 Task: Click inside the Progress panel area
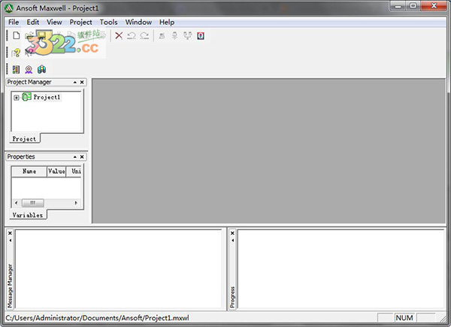click(x=341, y=269)
